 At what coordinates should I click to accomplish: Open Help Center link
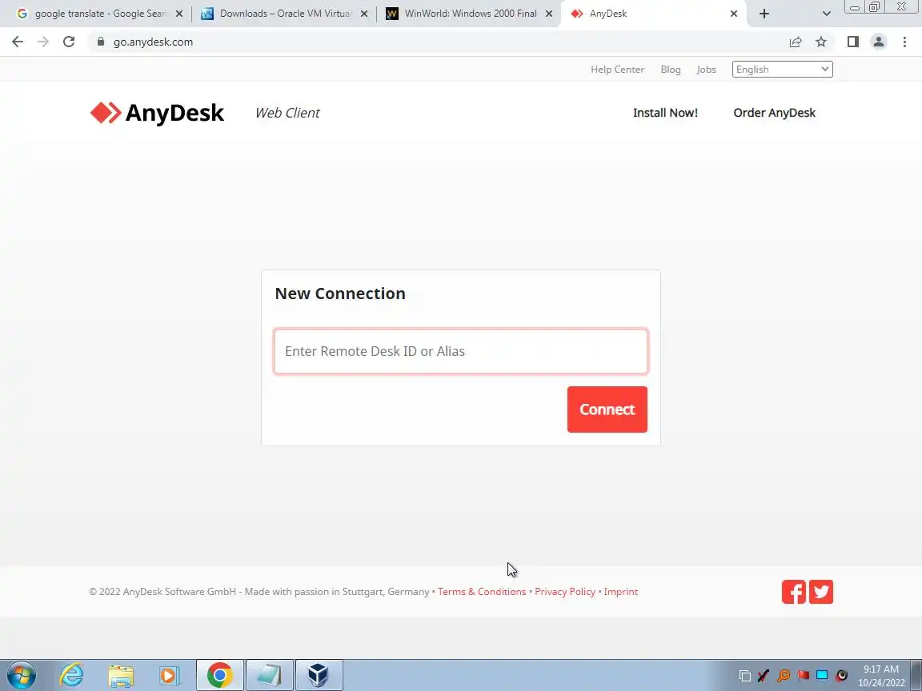click(x=617, y=70)
